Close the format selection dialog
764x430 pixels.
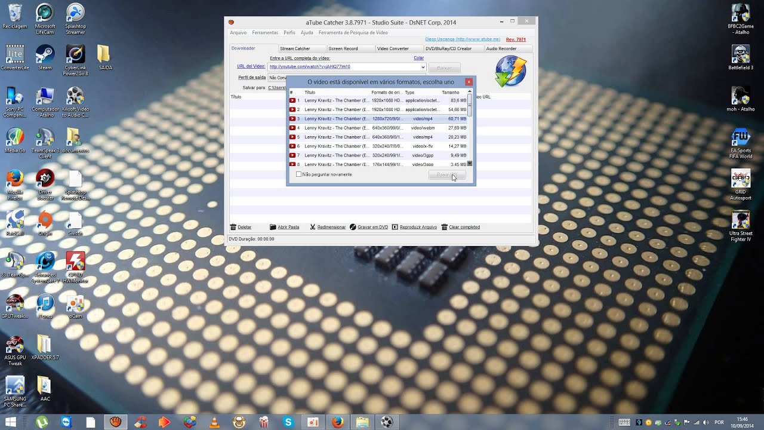(469, 82)
